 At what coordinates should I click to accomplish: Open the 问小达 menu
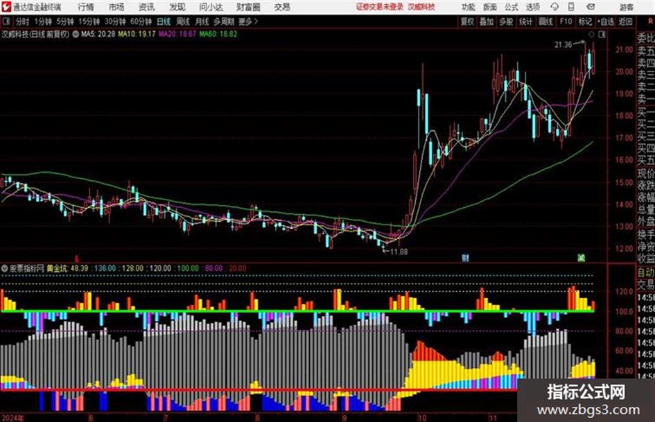[x=211, y=7]
